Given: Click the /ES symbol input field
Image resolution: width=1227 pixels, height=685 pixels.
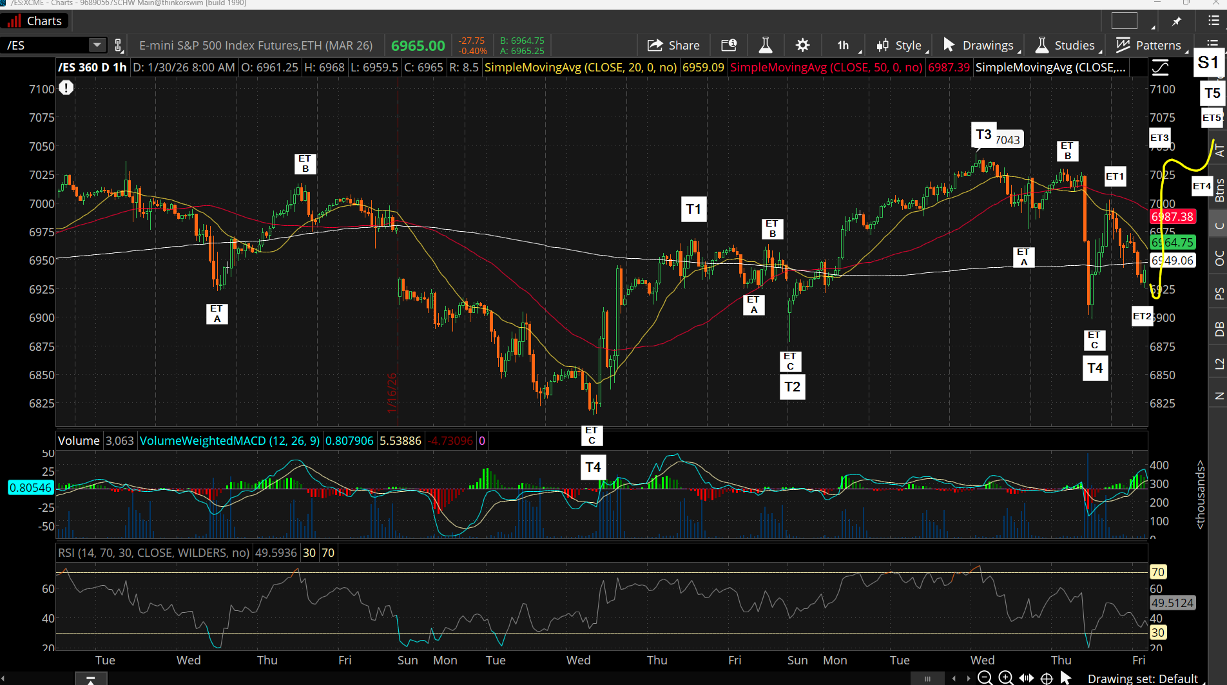Looking at the screenshot, I should click(45, 45).
